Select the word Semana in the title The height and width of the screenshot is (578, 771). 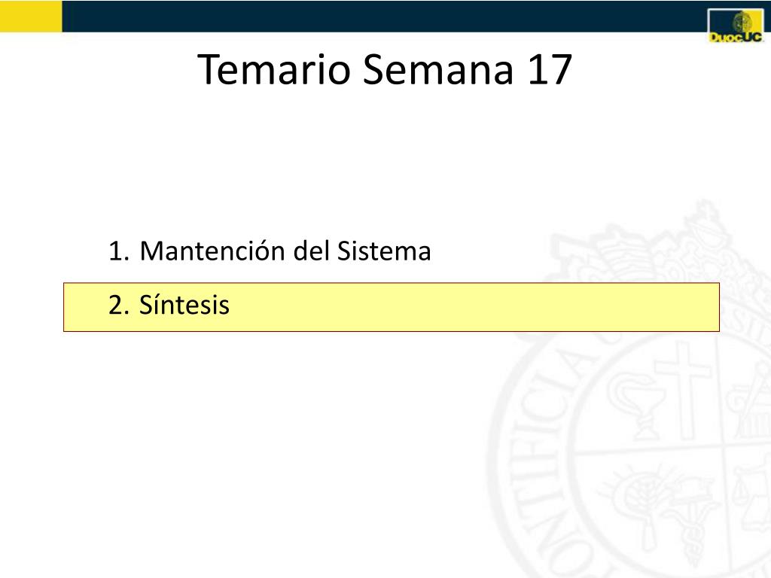(x=438, y=70)
